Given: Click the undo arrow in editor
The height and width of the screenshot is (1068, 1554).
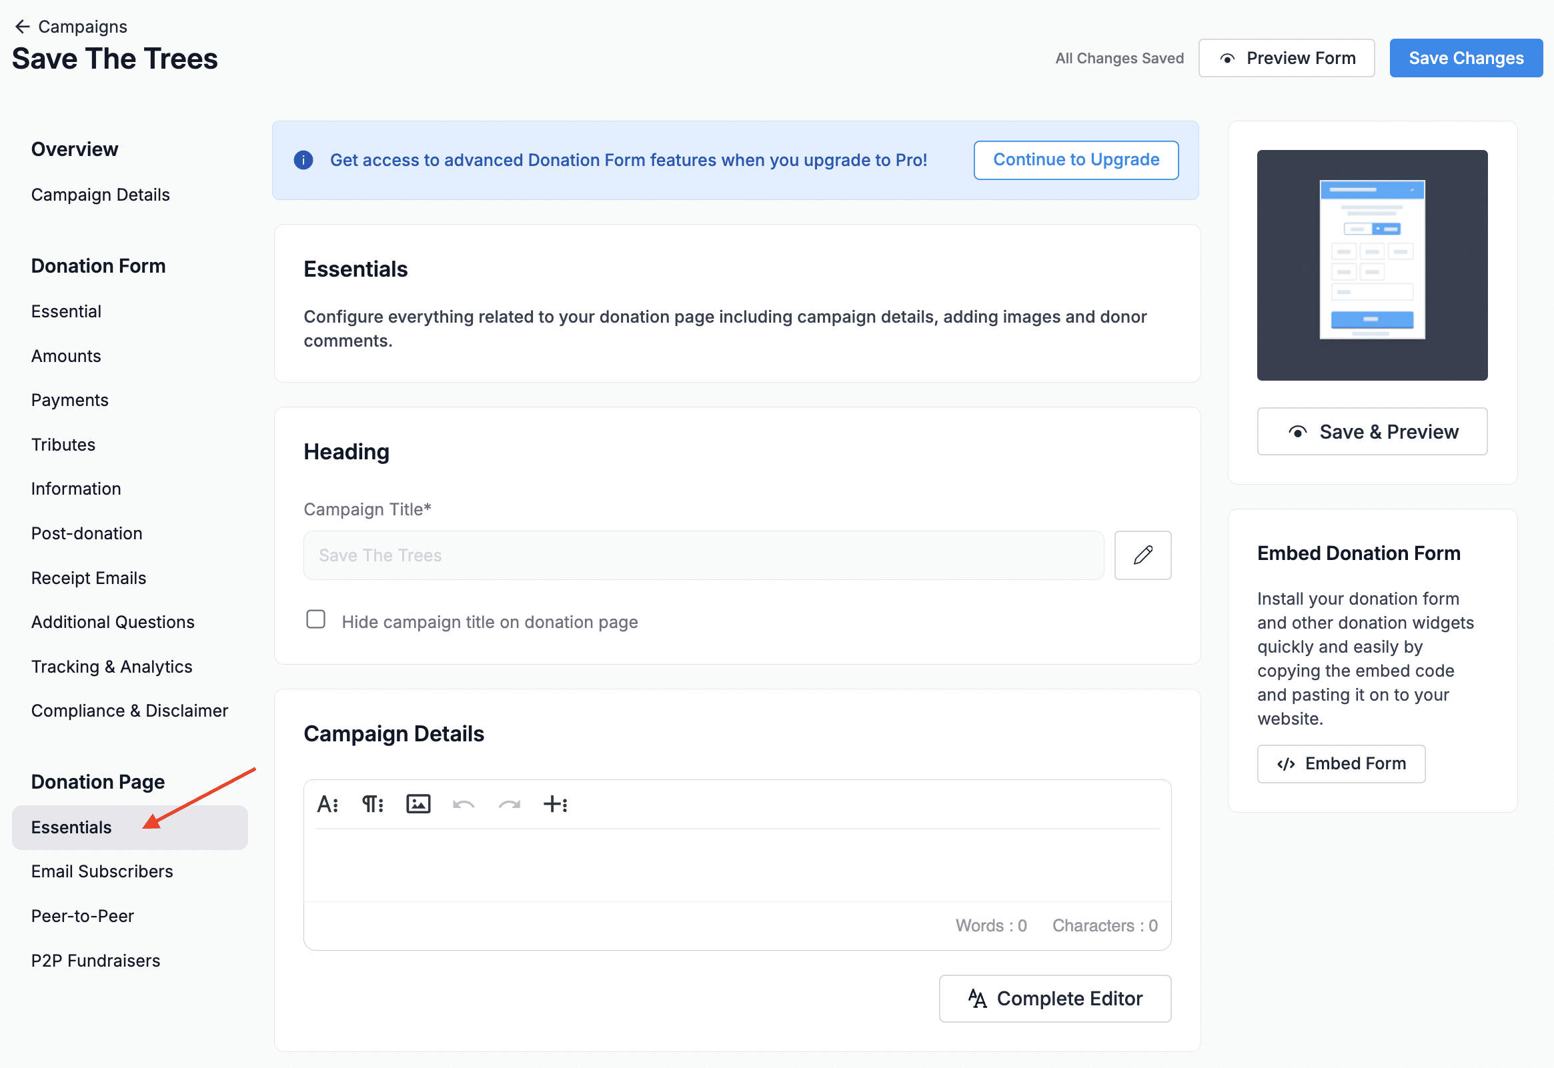Looking at the screenshot, I should tap(463, 804).
